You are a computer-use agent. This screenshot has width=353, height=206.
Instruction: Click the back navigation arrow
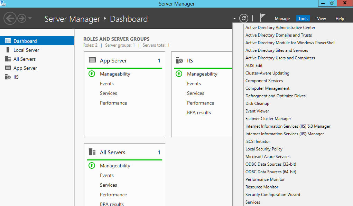click(10, 18)
